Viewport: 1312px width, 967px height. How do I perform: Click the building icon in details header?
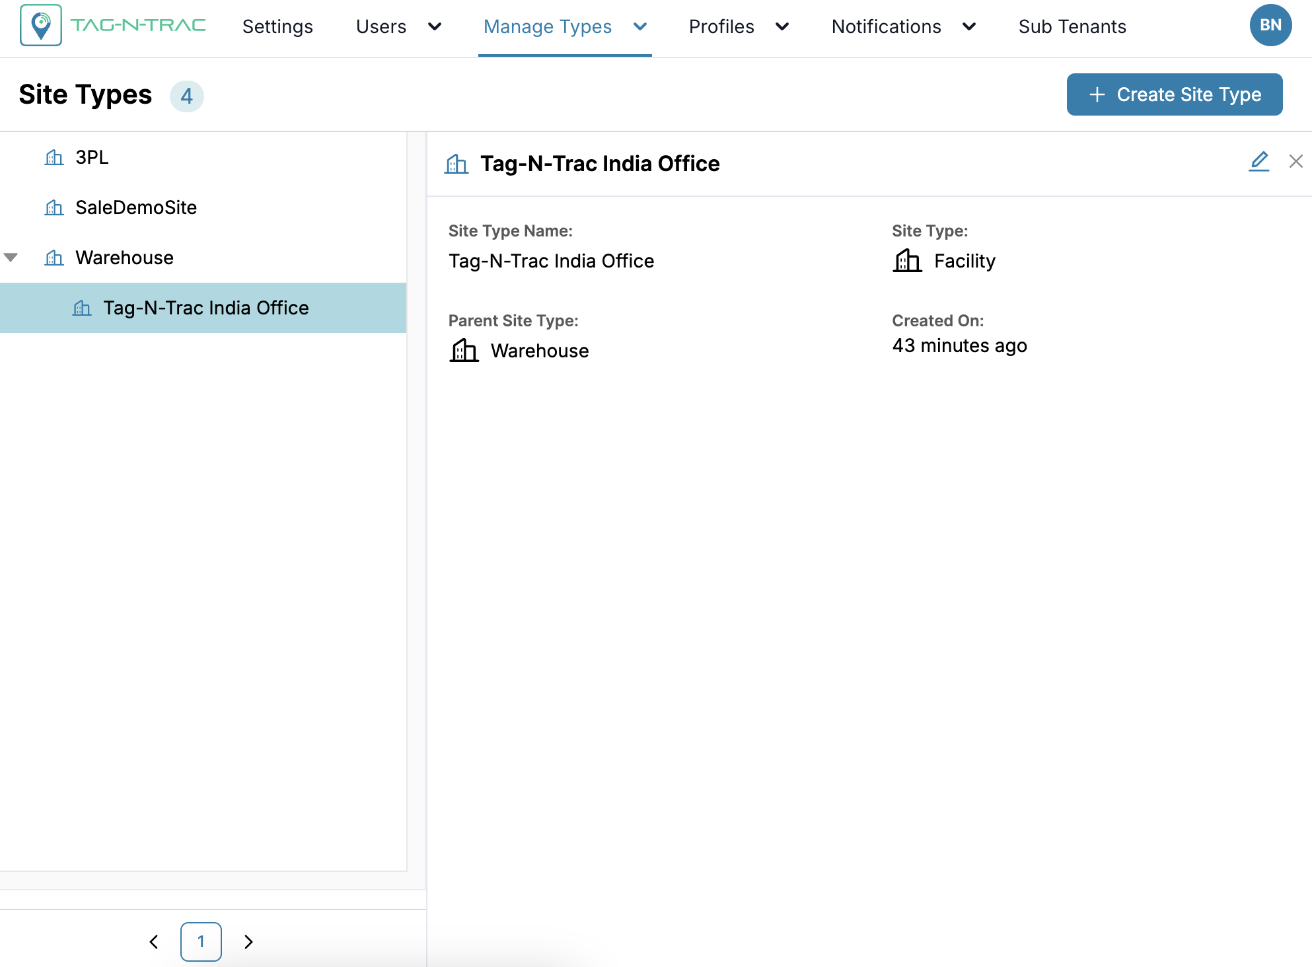click(x=456, y=164)
